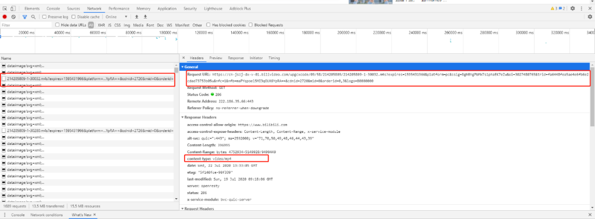This screenshot has width=595, height=219.
Task: Open the Online throttling dropdown
Action: pyautogui.click(x=116, y=16)
